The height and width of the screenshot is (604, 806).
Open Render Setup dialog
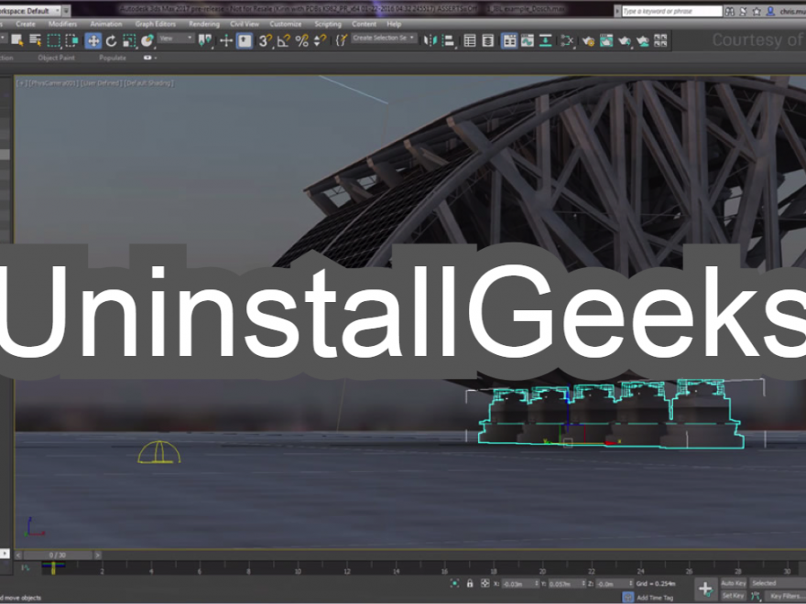pyautogui.click(x=588, y=40)
